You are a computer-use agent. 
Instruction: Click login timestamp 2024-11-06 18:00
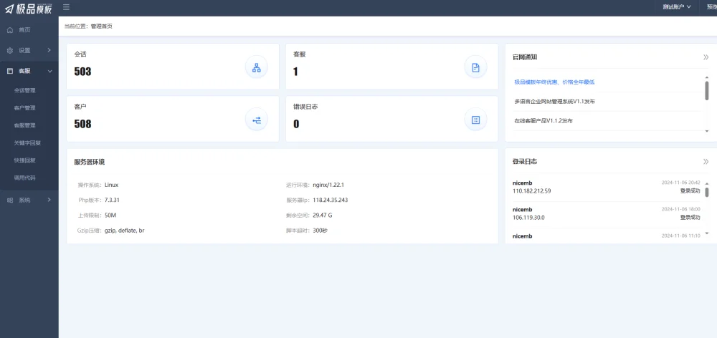(x=681, y=209)
